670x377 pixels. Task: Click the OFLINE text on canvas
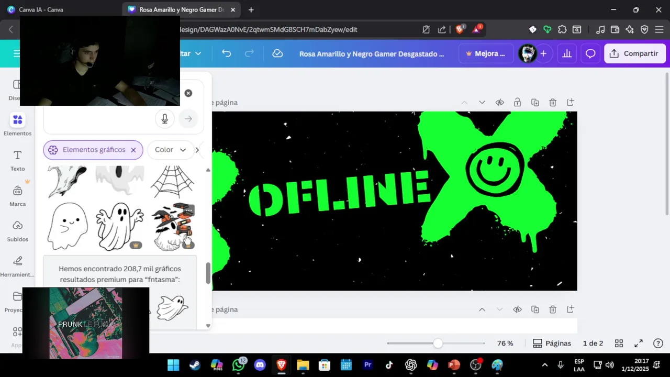point(339,193)
